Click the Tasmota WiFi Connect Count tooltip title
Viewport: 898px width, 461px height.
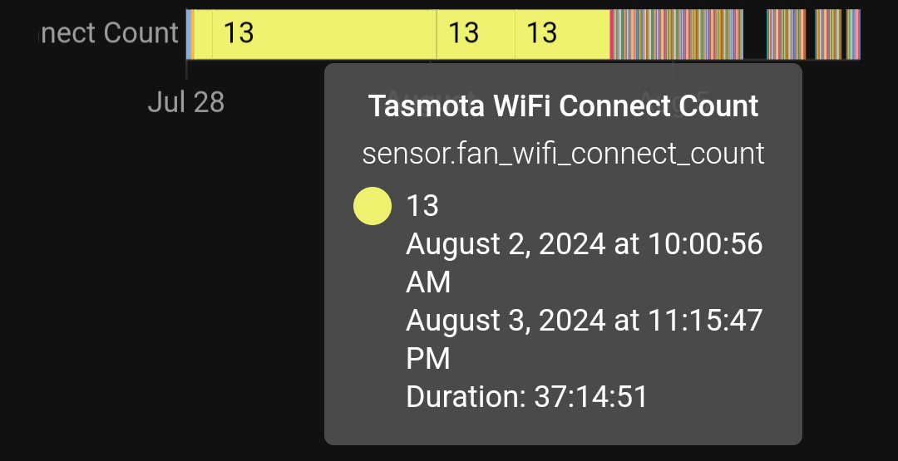point(563,105)
